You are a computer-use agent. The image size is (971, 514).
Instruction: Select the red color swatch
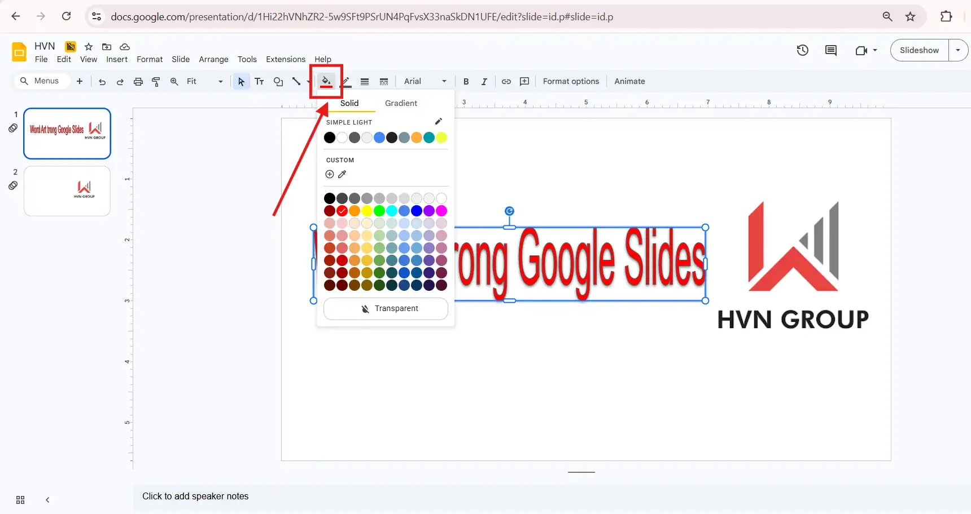tap(342, 211)
